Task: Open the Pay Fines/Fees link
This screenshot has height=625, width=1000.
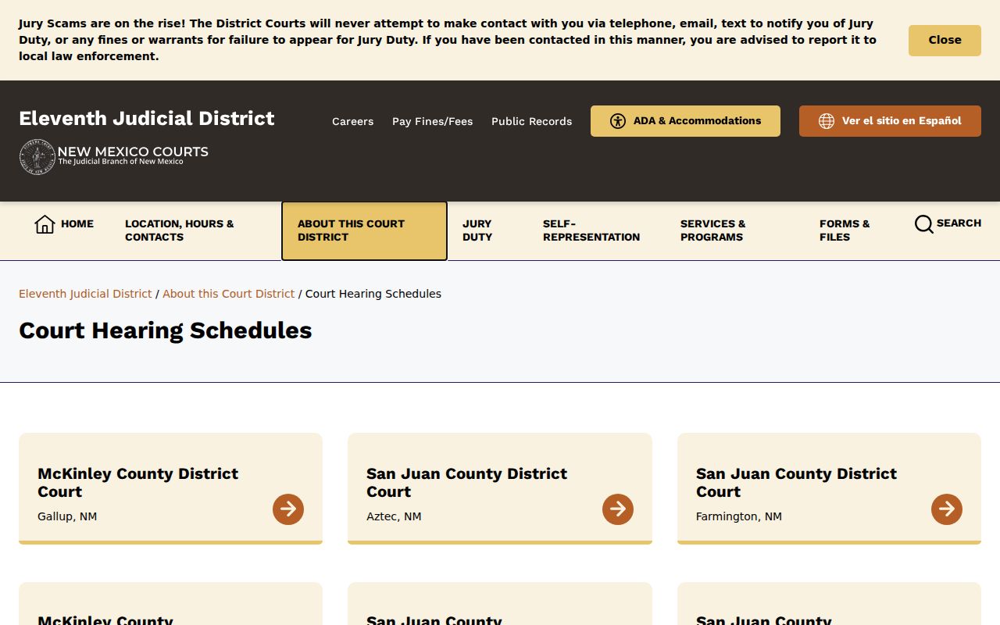Action: coord(433,121)
